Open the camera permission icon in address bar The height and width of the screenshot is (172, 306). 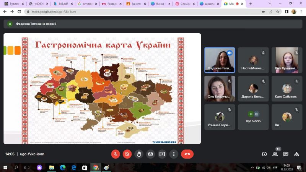pyautogui.click(x=263, y=12)
